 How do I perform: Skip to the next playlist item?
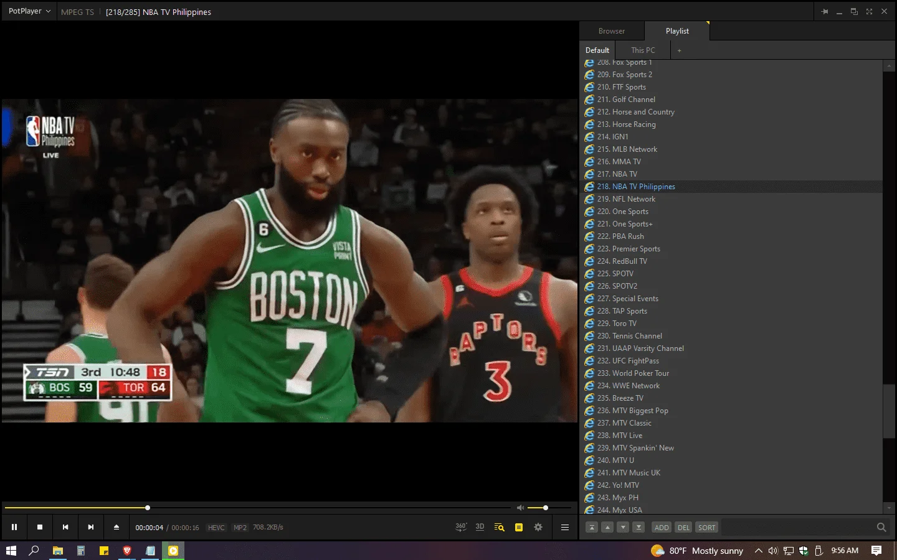pos(91,527)
